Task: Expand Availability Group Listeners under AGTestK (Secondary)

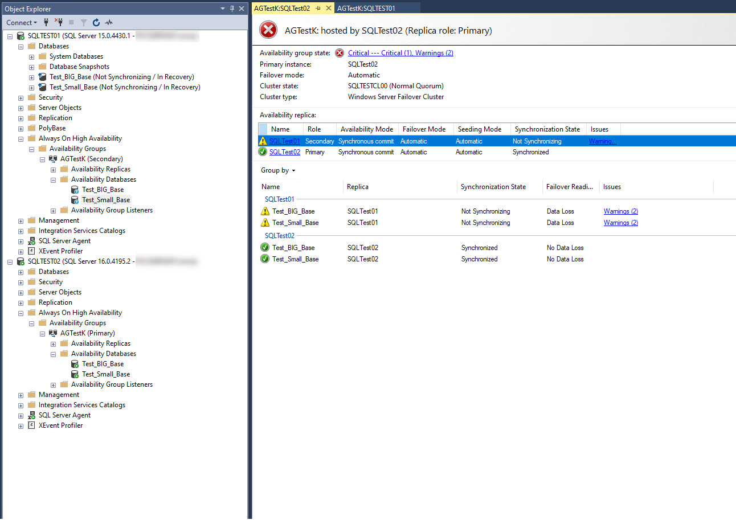Action: pos(54,210)
